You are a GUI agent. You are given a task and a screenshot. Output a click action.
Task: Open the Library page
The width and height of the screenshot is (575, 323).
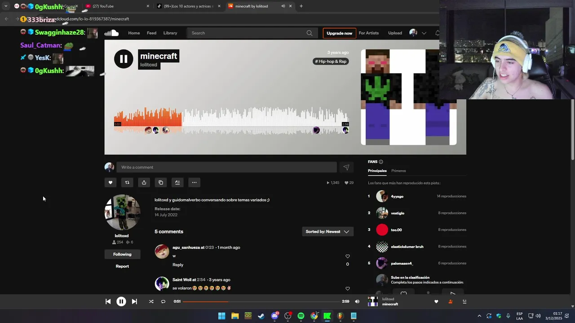[x=170, y=33]
